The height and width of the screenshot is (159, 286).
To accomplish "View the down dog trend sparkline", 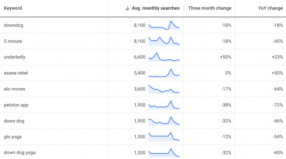I will [164, 121].
